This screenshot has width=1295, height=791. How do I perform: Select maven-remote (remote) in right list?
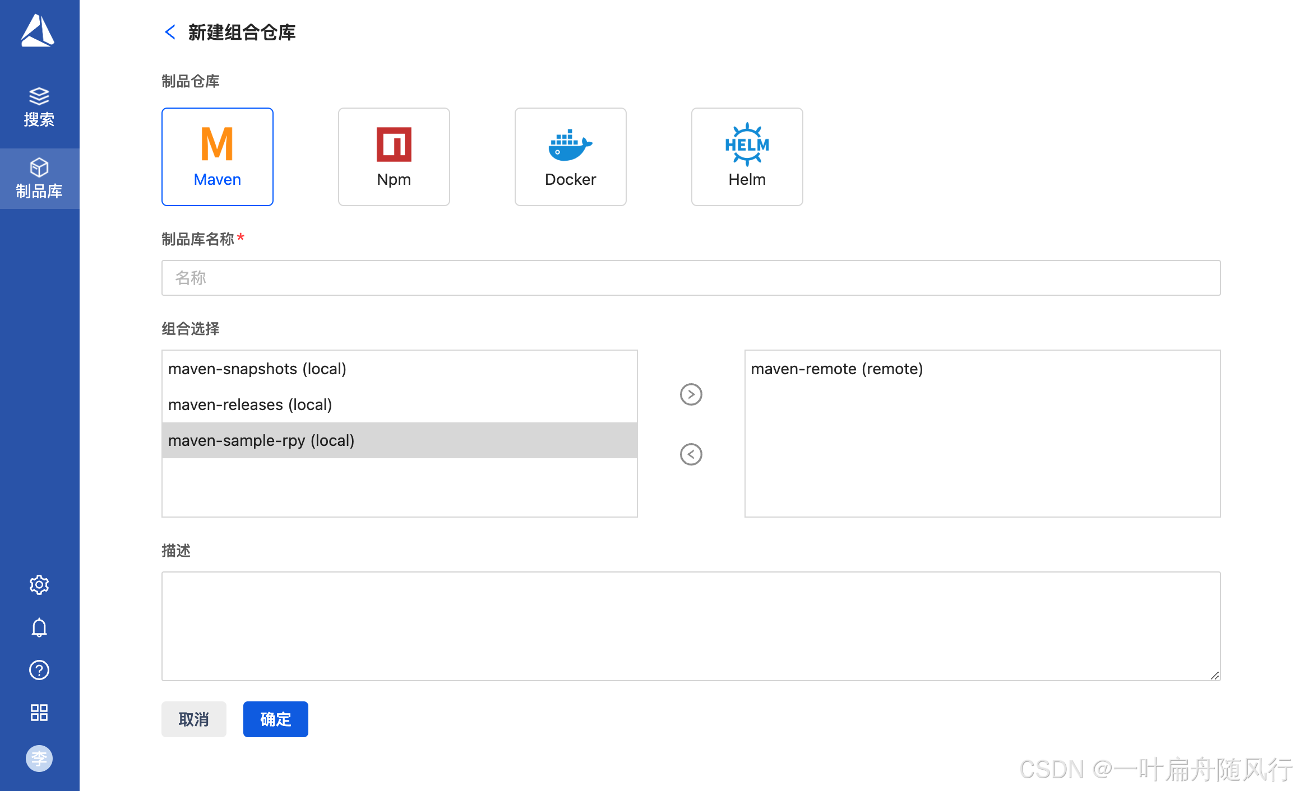click(982, 369)
